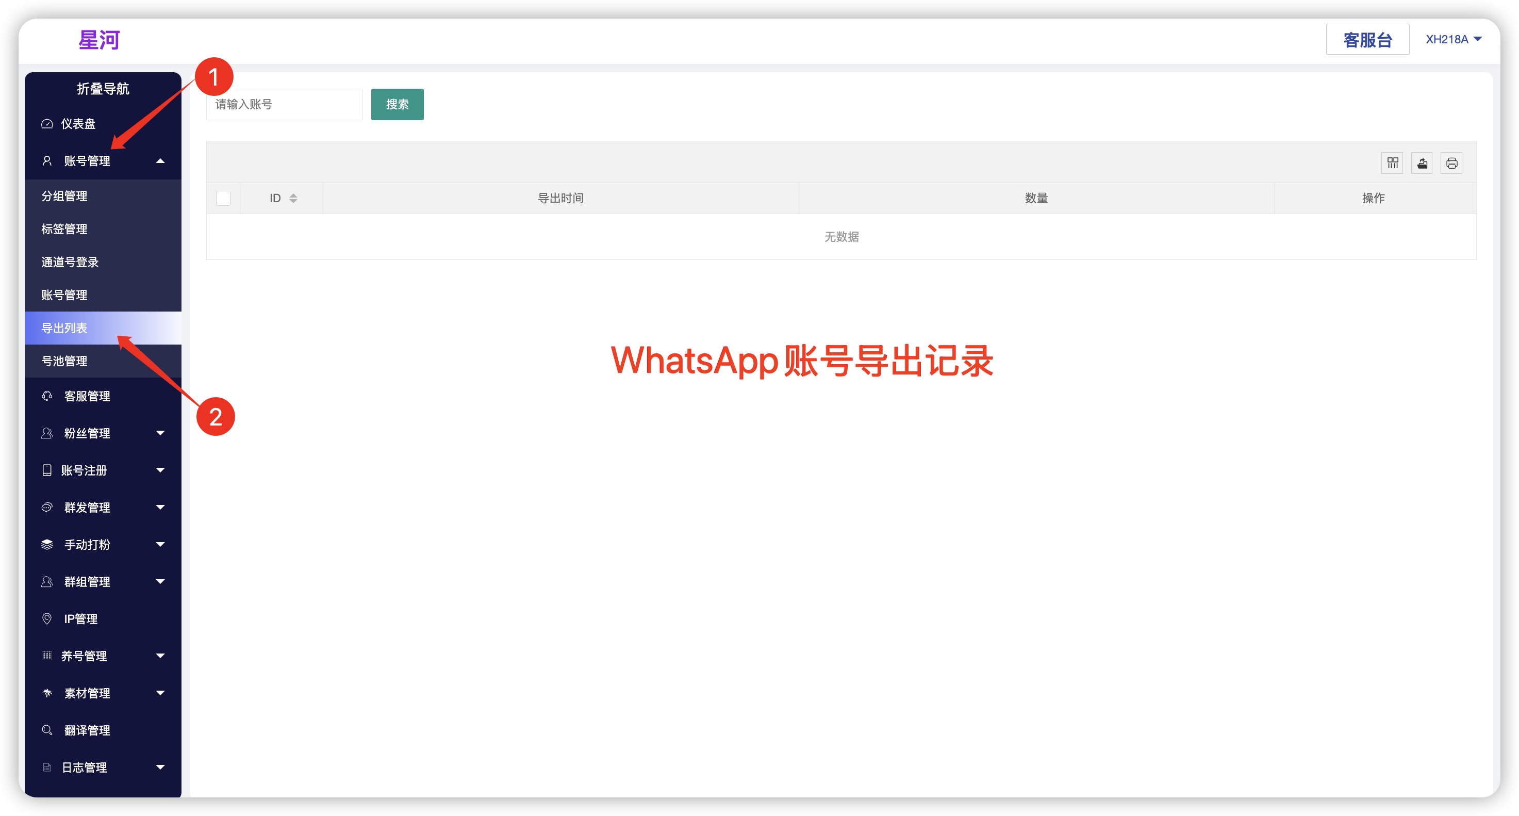Screen dimensions: 1519x816
Task: Click the 仪表盘 dashboard icon
Action: coord(47,124)
